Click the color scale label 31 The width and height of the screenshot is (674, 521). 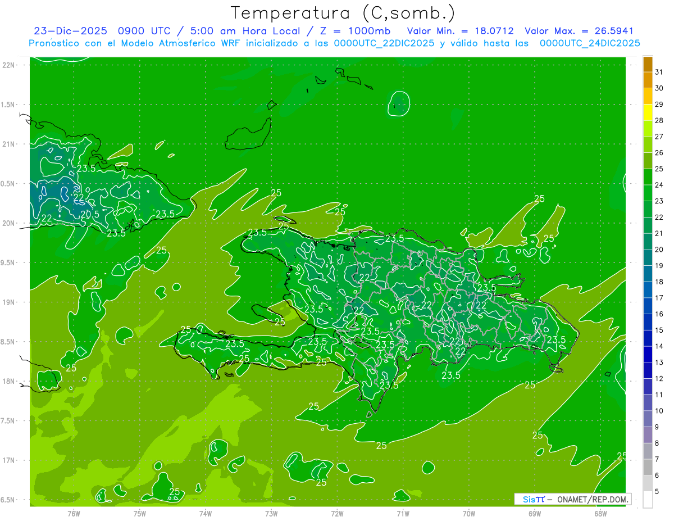[659, 72]
